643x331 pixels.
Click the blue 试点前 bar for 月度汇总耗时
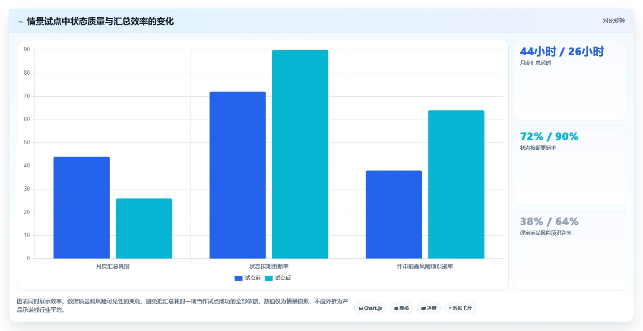coord(82,208)
